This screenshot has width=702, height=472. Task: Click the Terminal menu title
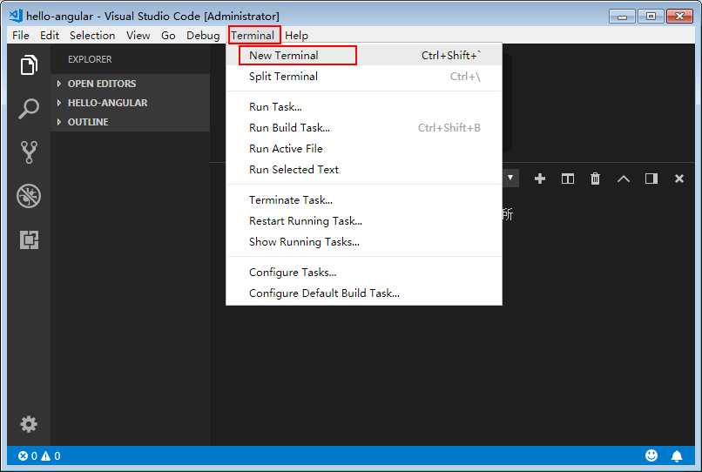tap(253, 36)
